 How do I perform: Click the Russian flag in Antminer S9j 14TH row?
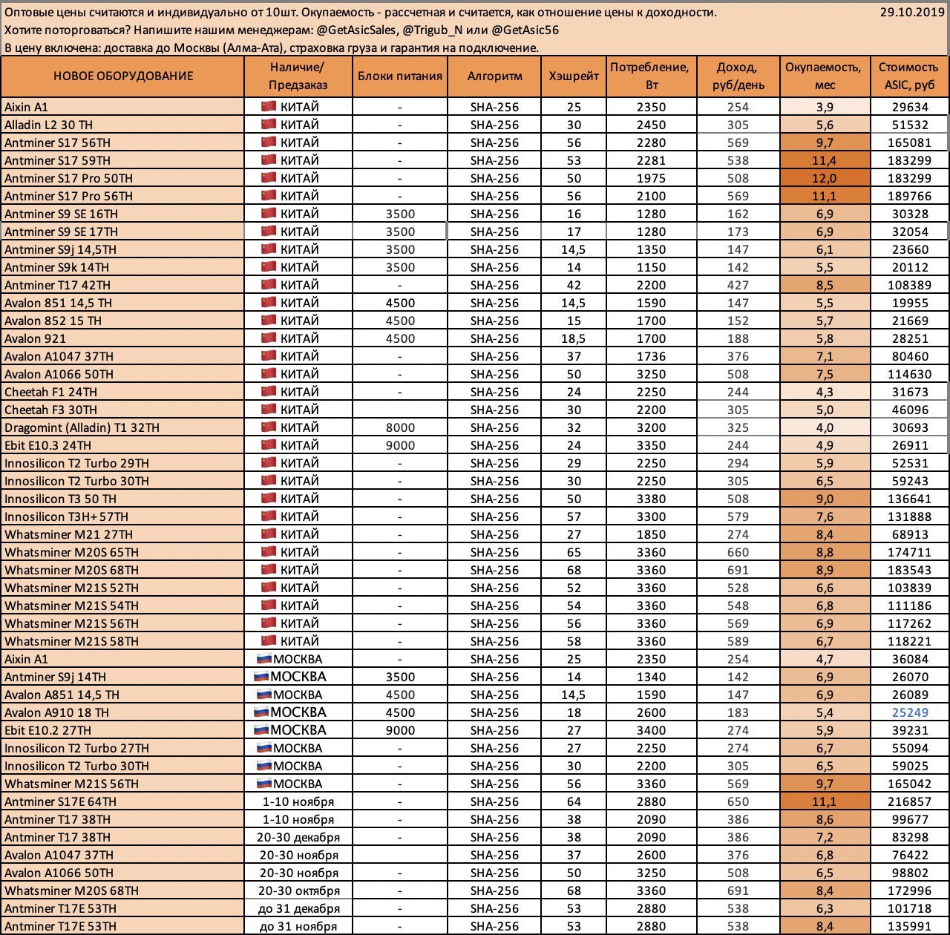coord(262,677)
